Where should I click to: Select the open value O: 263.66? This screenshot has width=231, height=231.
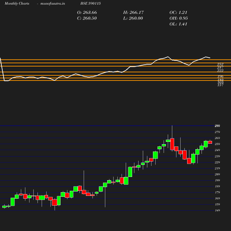[x=87, y=12]
